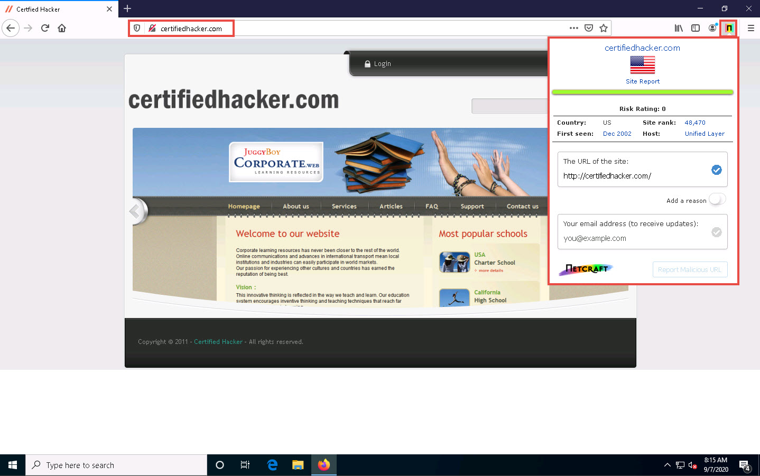Open File Explorer from taskbar
Viewport: 760px width, 476px height.
coord(298,465)
